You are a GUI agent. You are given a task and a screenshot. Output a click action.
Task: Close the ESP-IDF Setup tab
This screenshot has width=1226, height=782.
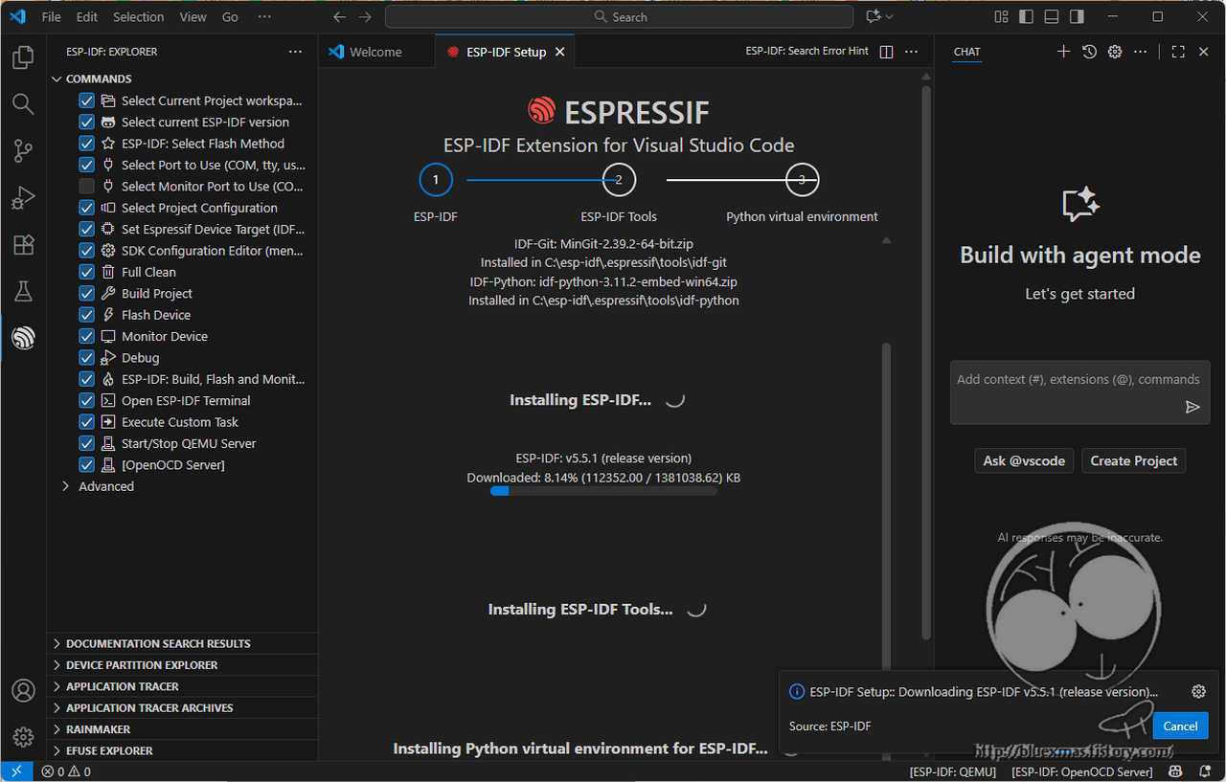560,53
